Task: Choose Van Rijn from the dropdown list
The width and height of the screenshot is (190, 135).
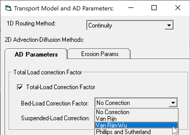Action: point(136,118)
